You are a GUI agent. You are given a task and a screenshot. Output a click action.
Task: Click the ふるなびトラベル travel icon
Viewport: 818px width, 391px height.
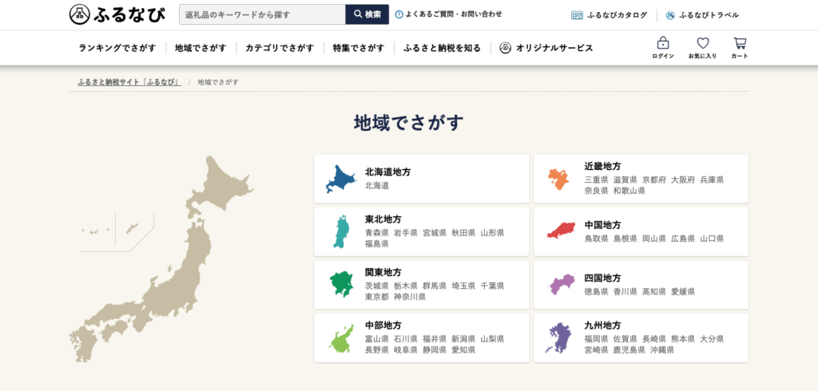tap(670, 15)
